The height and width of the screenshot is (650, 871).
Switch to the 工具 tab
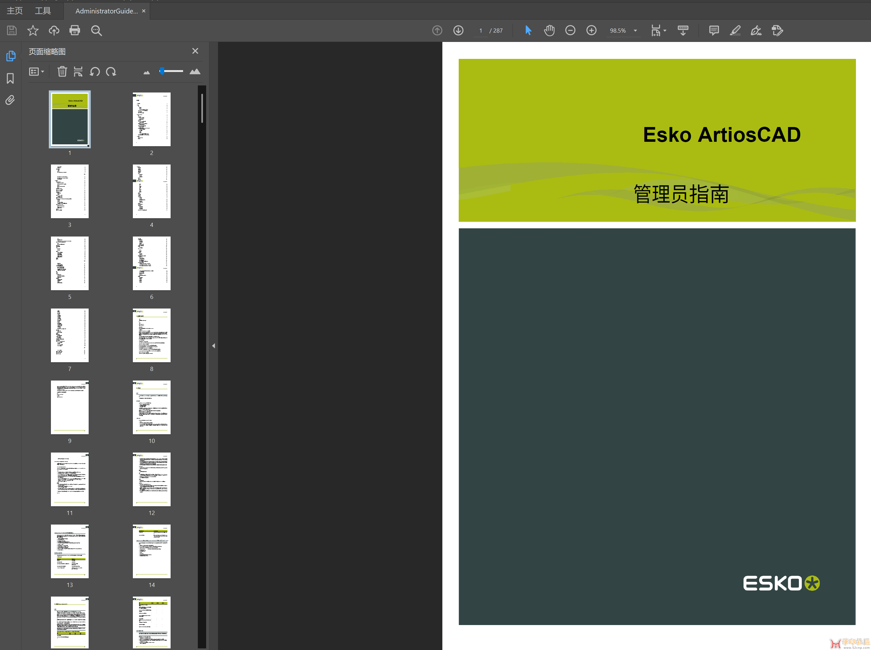pos(43,11)
